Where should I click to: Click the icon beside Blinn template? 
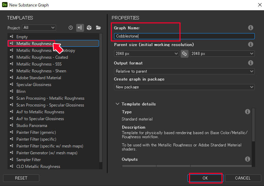(12, 91)
